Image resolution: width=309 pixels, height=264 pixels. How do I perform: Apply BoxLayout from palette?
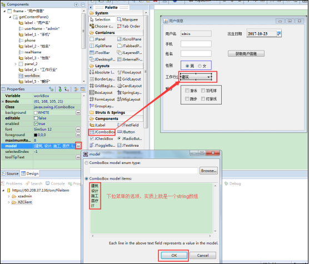click(x=101, y=93)
